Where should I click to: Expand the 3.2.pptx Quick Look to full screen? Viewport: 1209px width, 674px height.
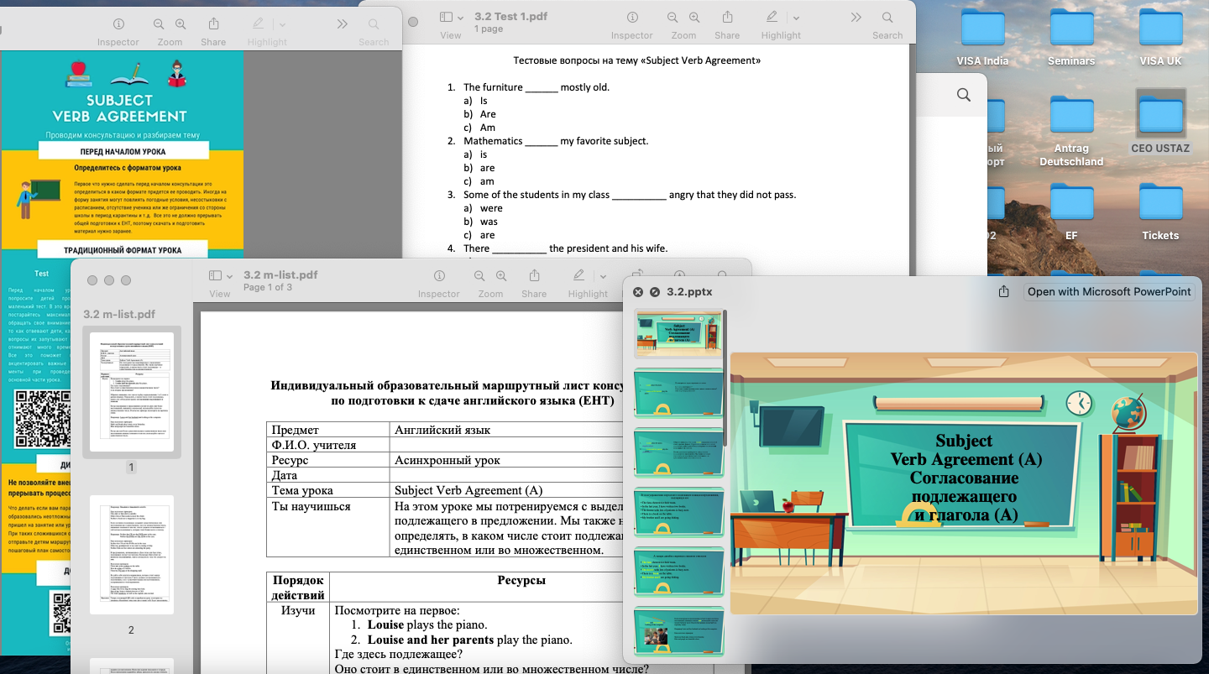point(655,292)
